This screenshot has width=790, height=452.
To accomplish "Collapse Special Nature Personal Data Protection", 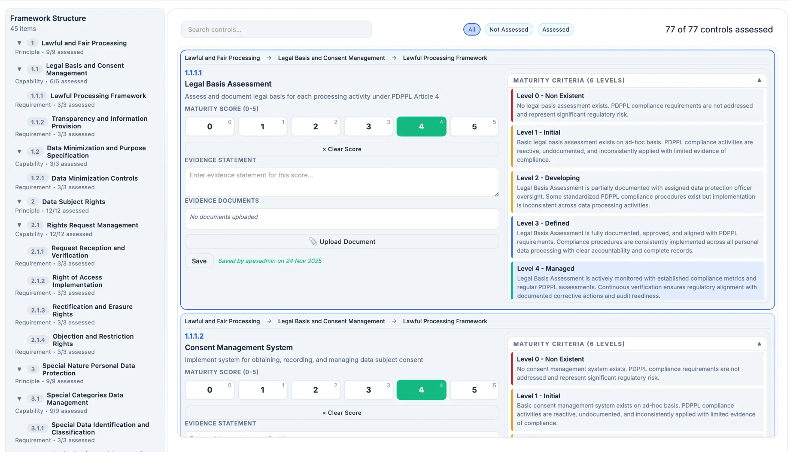I will pos(19,369).
